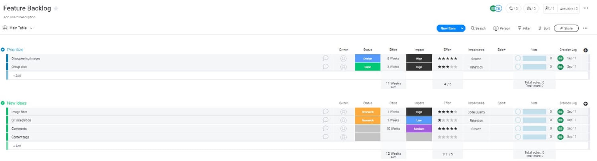This screenshot has height=161, width=597.
Task: Assign owner for Content tags
Action: [x=343, y=137]
